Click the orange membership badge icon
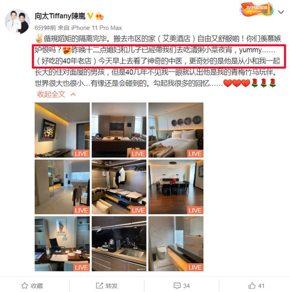 tap(99, 16)
